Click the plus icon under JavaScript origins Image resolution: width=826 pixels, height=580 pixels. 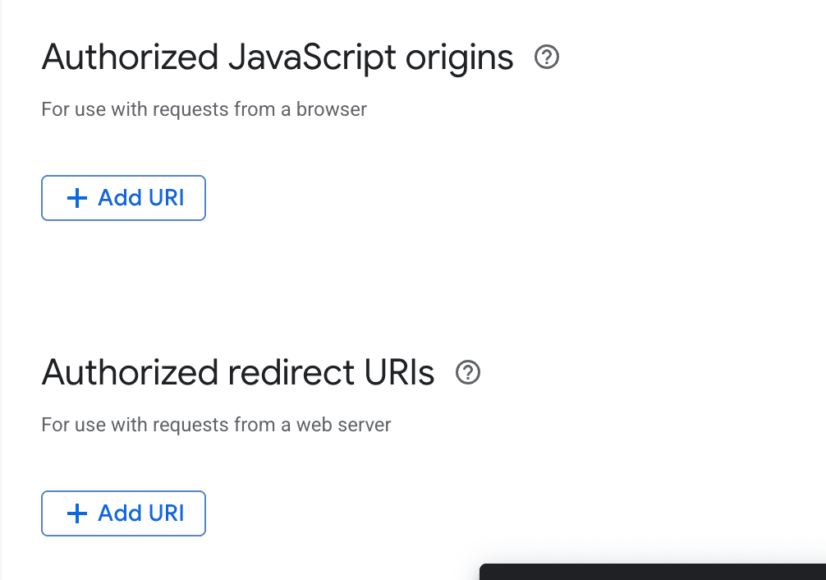tap(77, 198)
